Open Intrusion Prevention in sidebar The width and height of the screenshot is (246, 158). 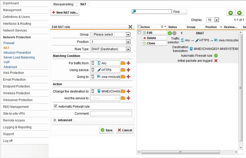click(x=17, y=52)
